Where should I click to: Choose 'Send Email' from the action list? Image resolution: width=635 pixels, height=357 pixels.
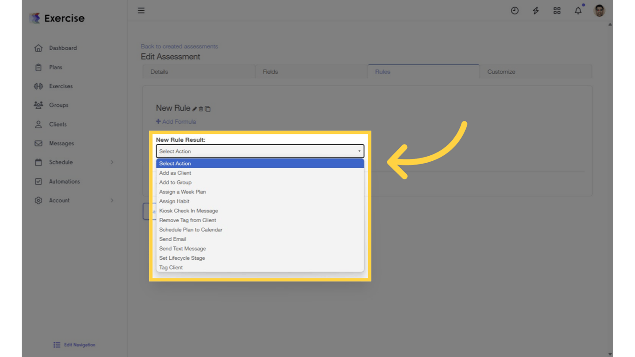(x=172, y=239)
